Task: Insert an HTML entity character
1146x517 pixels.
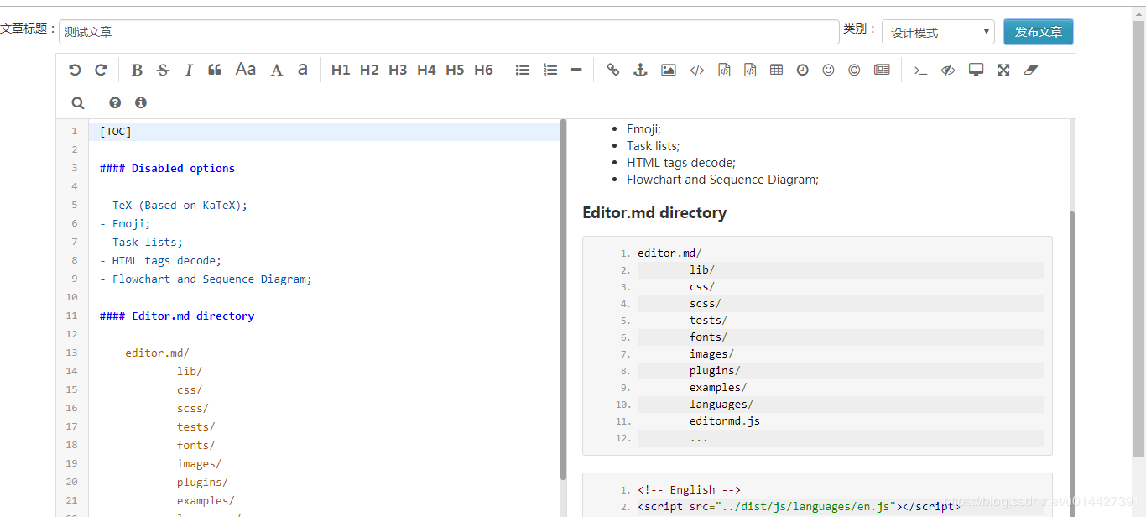Action: [854, 70]
